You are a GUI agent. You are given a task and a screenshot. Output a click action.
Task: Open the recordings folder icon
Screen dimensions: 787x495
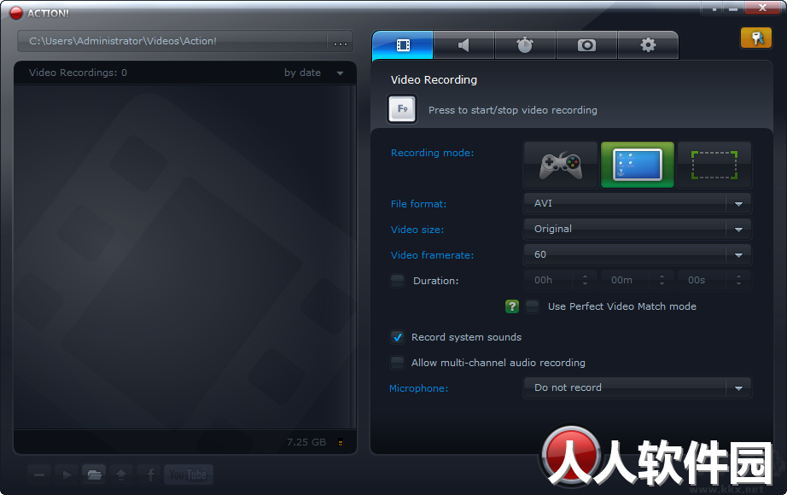(x=95, y=475)
